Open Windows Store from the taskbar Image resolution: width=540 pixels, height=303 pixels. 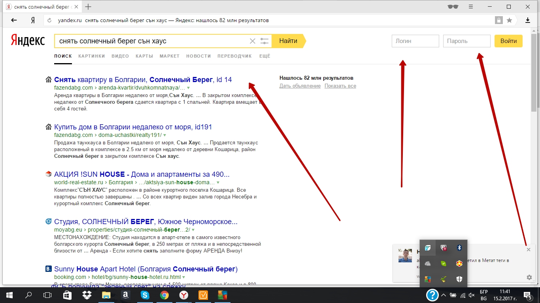(67, 295)
